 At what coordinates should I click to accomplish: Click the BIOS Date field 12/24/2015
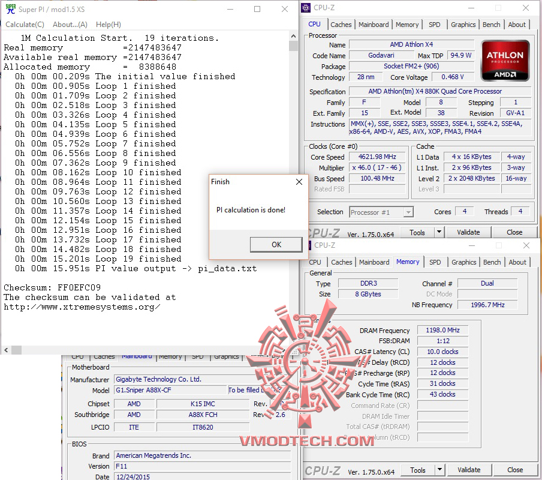pyautogui.click(x=202, y=477)
